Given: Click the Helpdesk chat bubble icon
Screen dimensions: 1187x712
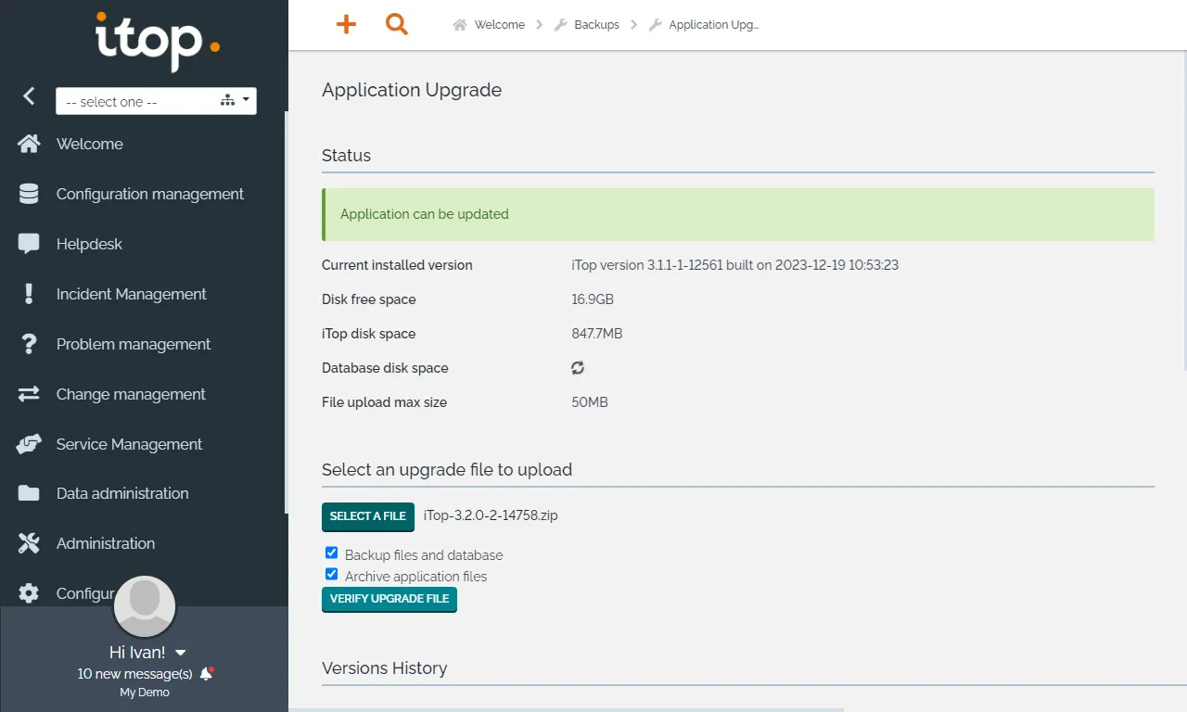Looking at the screenshot, I should (29, 244).
